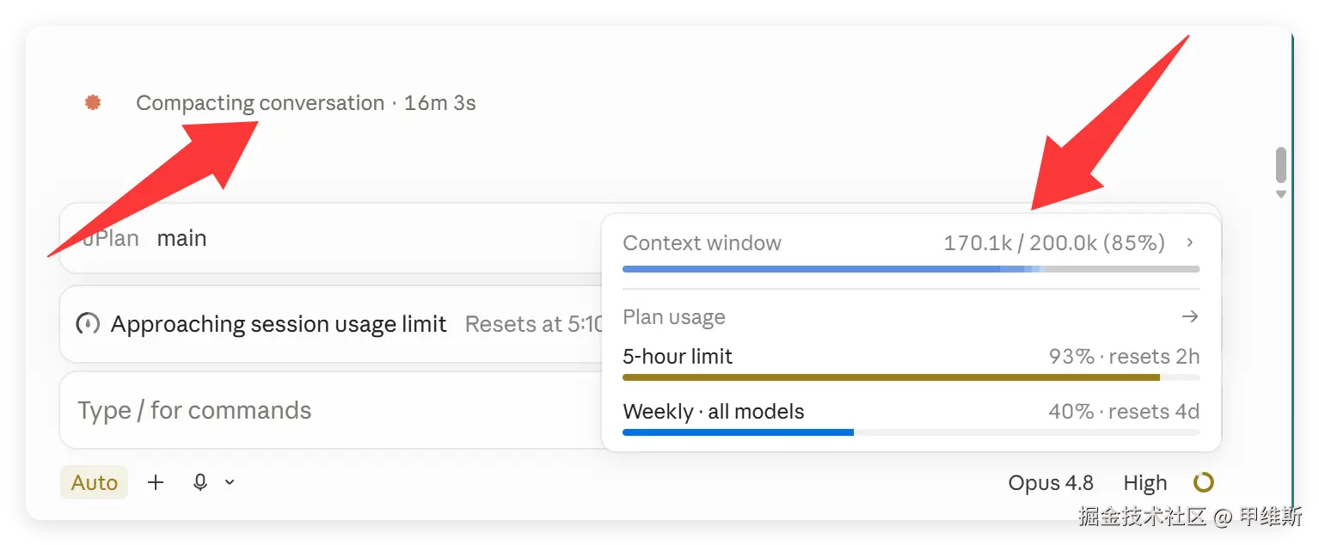Focus the Type / for commands input

331,410
